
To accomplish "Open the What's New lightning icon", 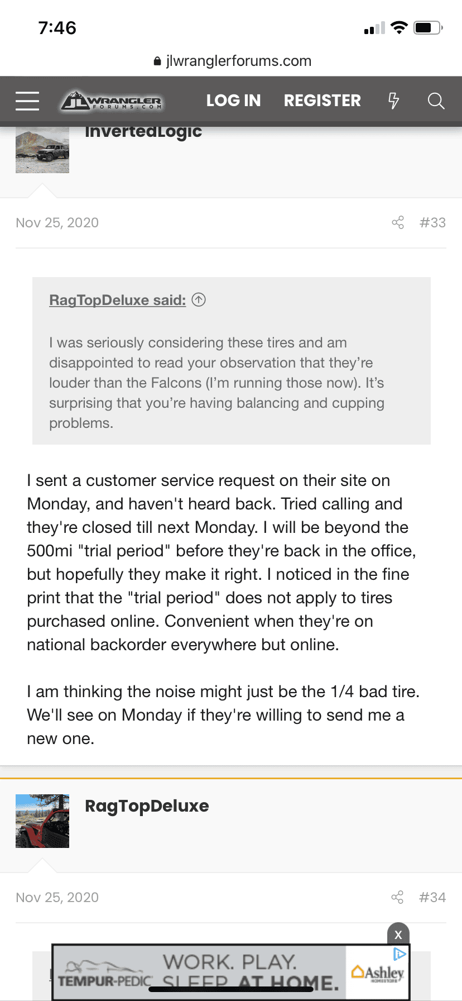I will click(x=394, y=101).
